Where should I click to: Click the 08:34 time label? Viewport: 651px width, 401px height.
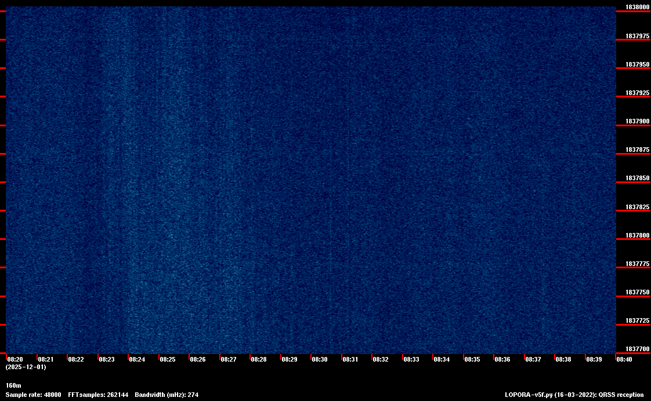(x=442, y=359)
